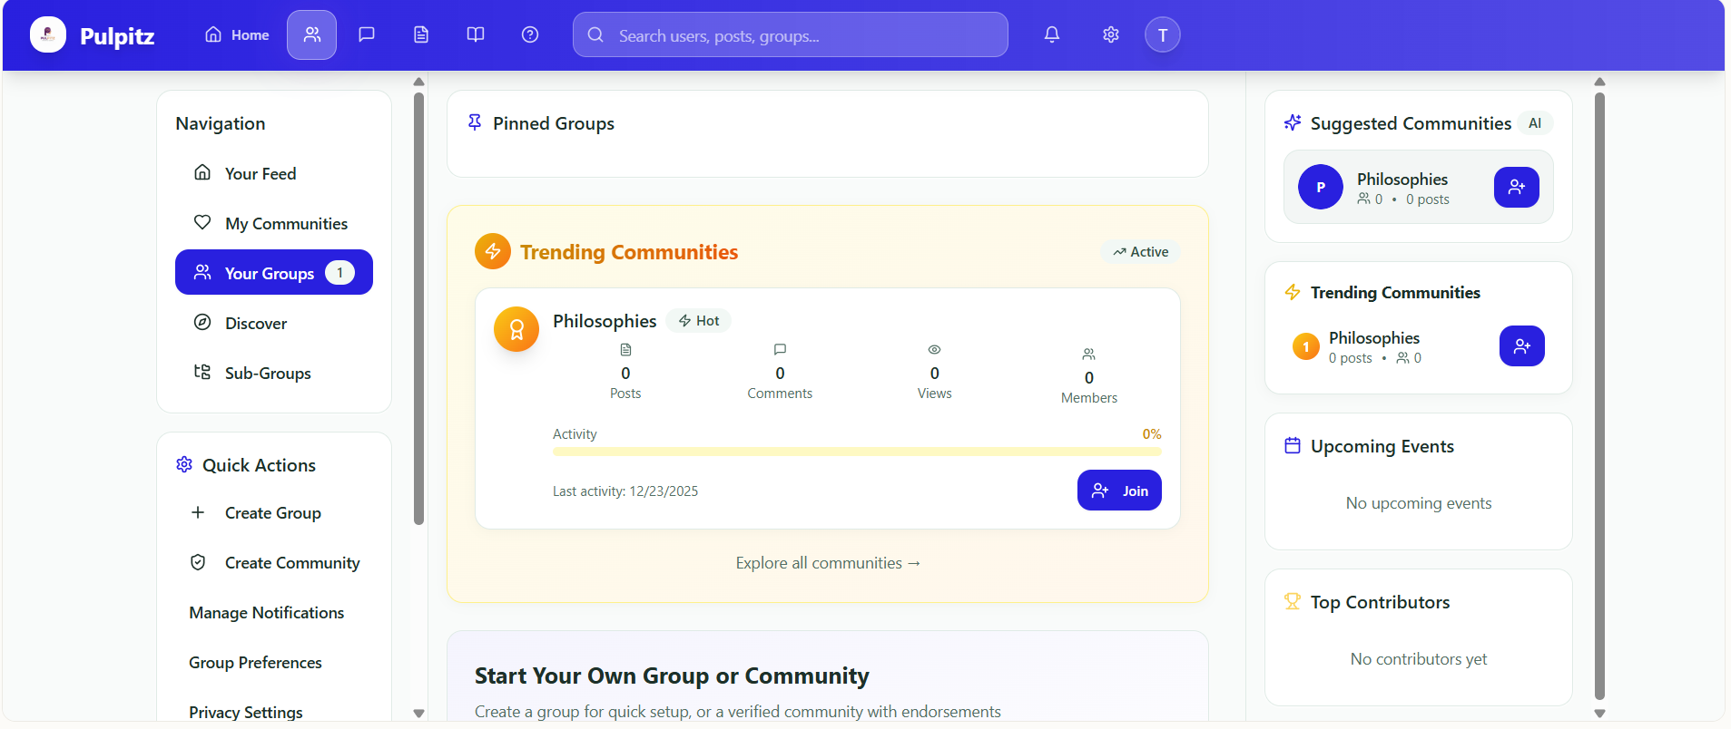Click left sidebar scroll down arrow
1731x729 pixels.
point(418,714)
